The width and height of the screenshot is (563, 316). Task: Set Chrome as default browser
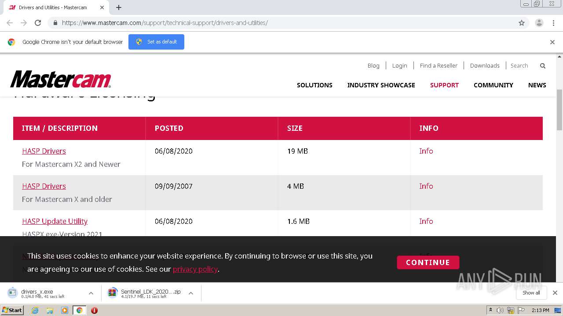click(156, 42)
